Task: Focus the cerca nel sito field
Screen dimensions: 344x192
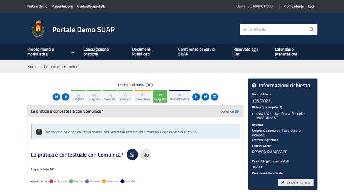Action: pyautogui.click(x=273, y=29)
